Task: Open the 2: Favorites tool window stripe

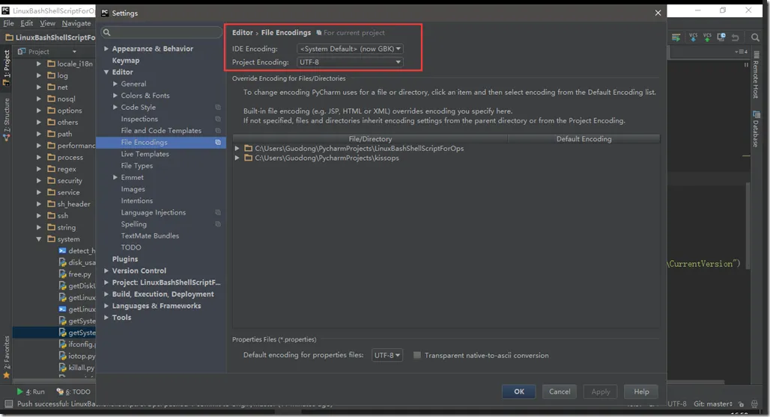Action: (7, 356)
